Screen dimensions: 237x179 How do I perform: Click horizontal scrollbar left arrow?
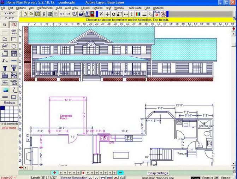pos(25,168)
